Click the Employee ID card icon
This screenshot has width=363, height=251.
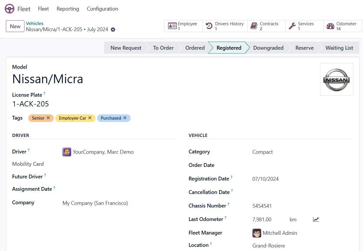tap(172, 26)
